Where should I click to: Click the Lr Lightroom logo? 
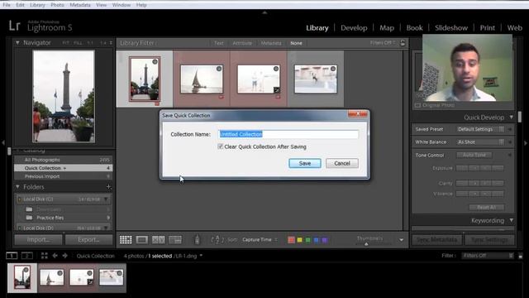[x=15, y=26]
